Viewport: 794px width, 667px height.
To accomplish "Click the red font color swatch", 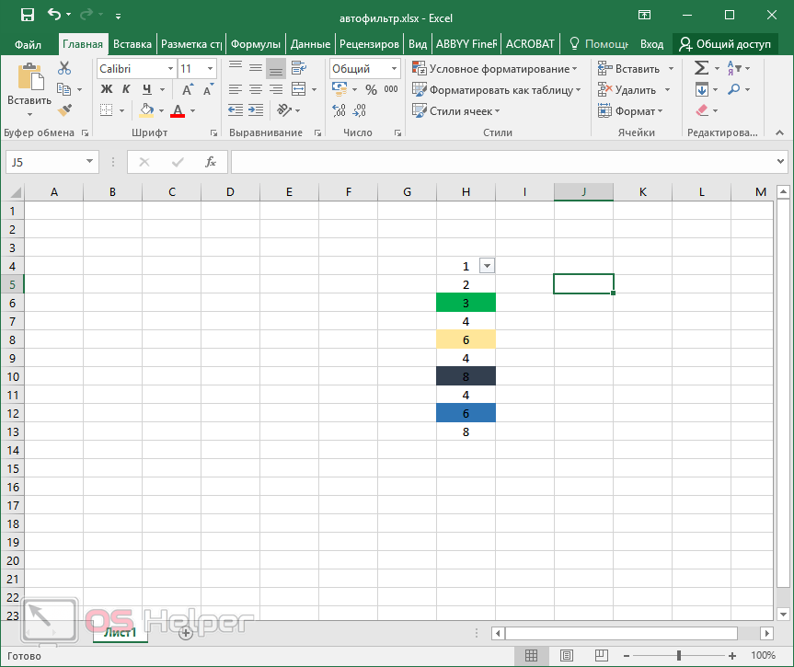I will (177, 111).
